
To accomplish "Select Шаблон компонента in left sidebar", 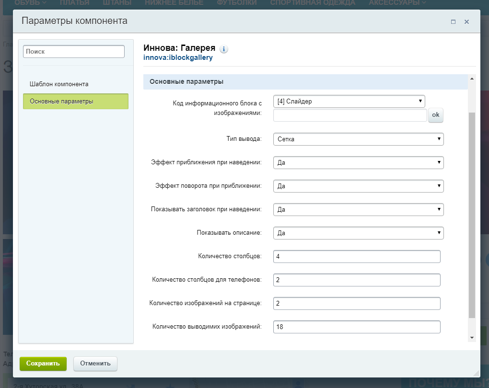I will coord(59,84).
